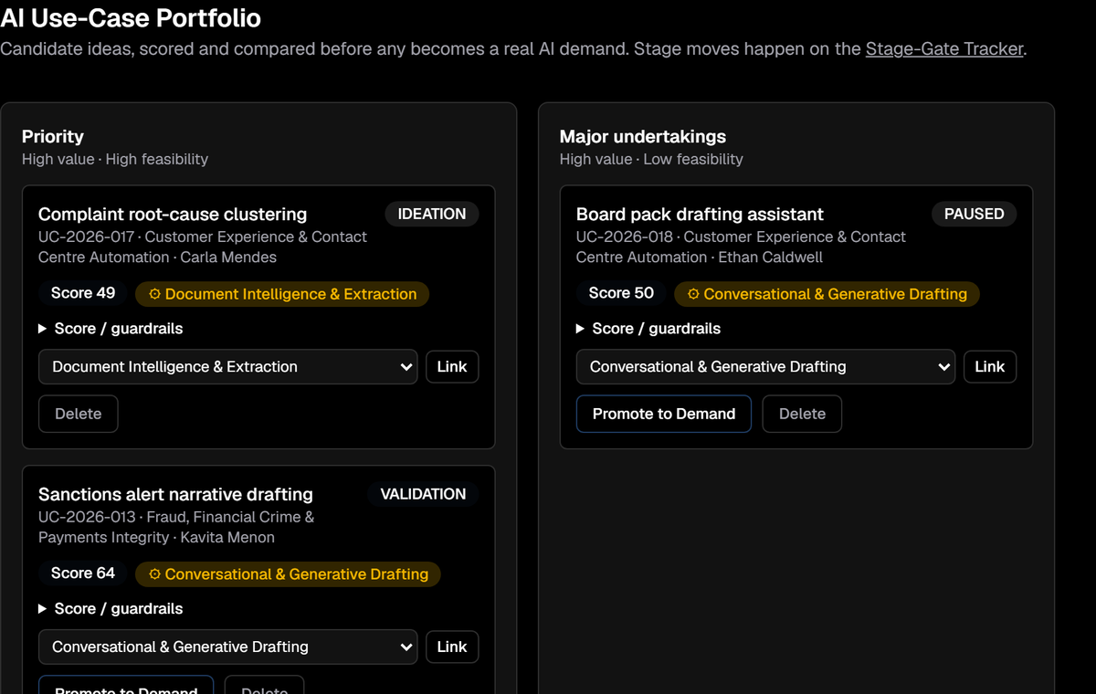Viewport: 1096px width, 694px height.
Task: Expand Score / guardrails on Sanctions alert narrative drafting
Action: coord(111,609)
